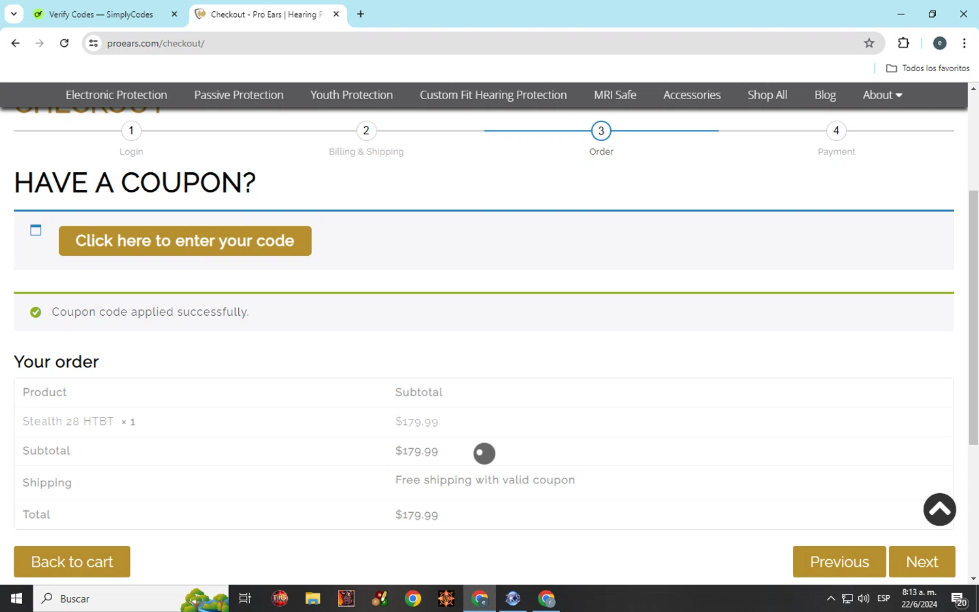This screenshot has width=979, height=612.
Task: Click the browser forward arrow
Action: (40, 43)
